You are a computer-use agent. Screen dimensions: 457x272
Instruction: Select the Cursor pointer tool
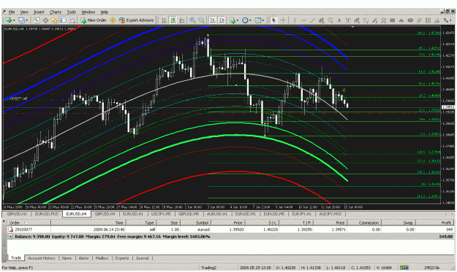pyautogui.click(x=273, y=20)
